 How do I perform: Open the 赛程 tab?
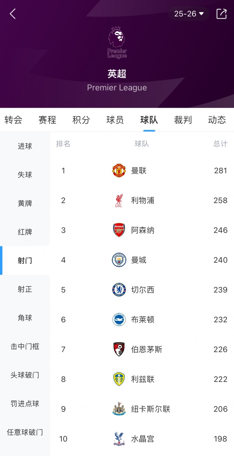click(47, 120)
